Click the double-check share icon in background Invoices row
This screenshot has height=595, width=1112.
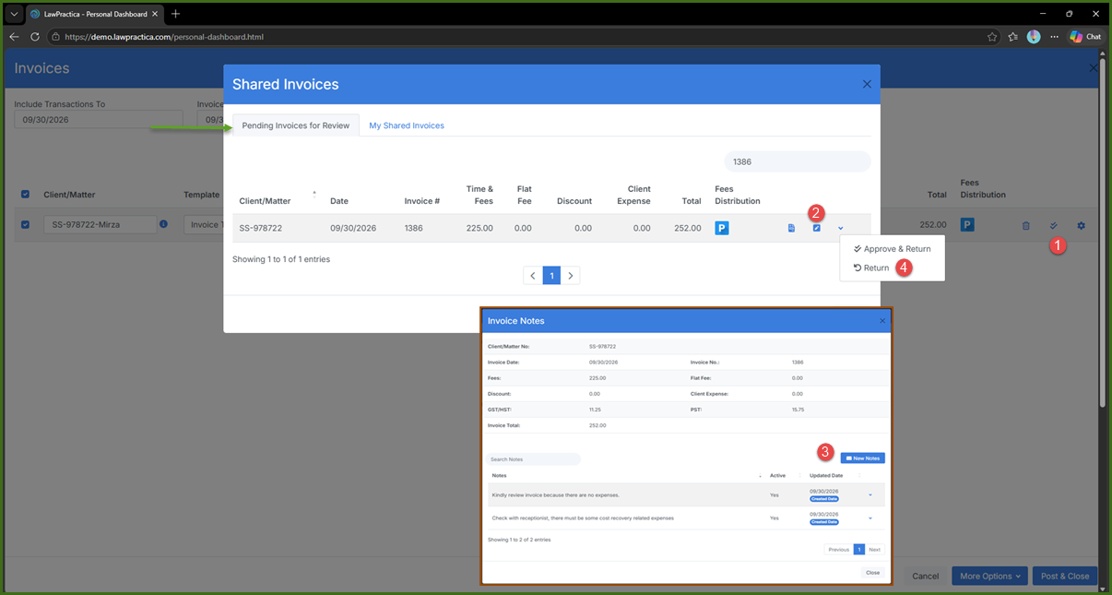point(1053,225)
